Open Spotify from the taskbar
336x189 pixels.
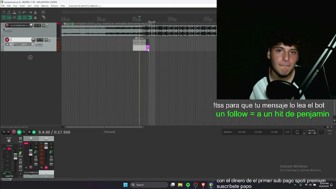(188, 185)
